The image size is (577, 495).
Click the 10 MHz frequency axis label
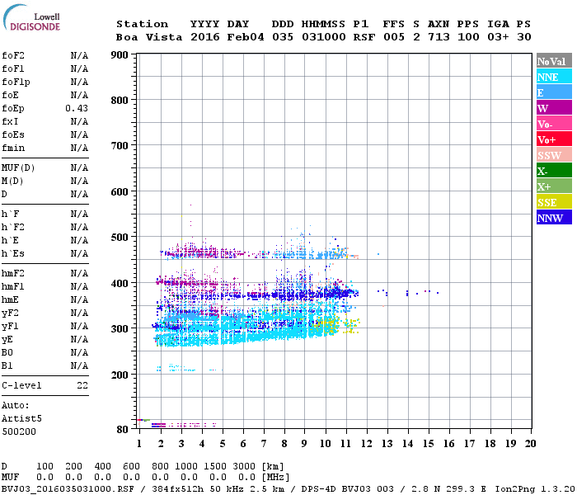[x=326, y=444]
